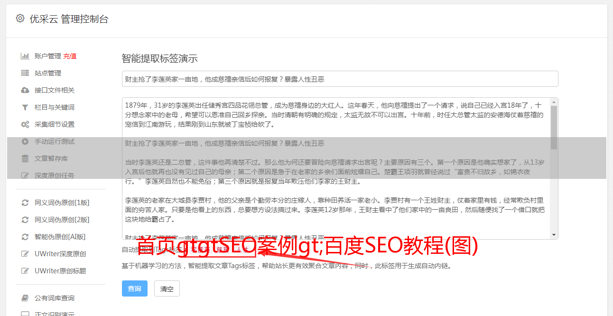
Task: Select the 站点管理 server icon
Action: coord(25,73)
